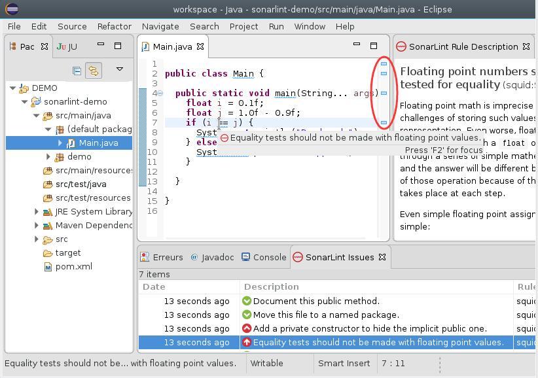Select the demo package item
The width and height of the screenshot is (538, 378).
[79, 156]
